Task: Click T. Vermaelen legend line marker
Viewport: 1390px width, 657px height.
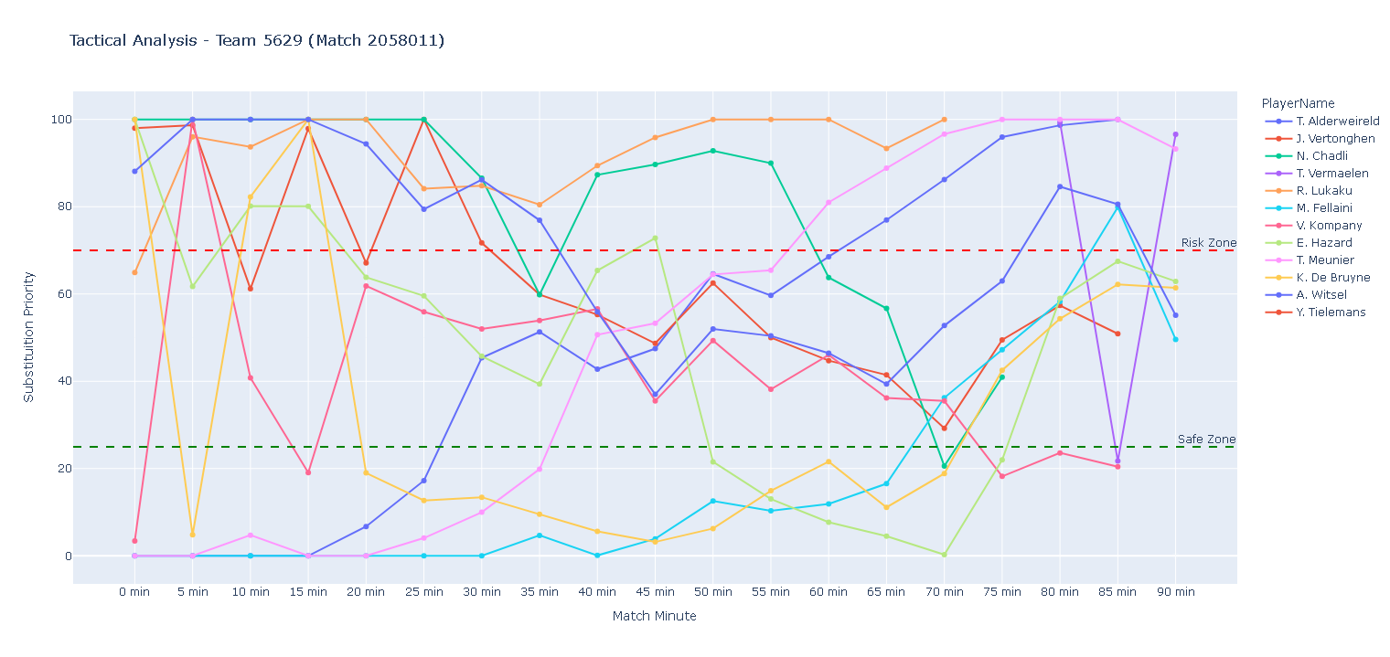Action: coord(1278,174)
